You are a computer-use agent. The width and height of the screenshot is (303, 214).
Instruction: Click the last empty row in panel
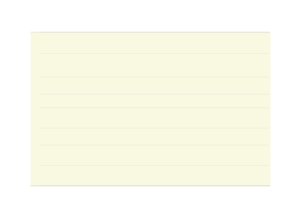pos(154,176)
